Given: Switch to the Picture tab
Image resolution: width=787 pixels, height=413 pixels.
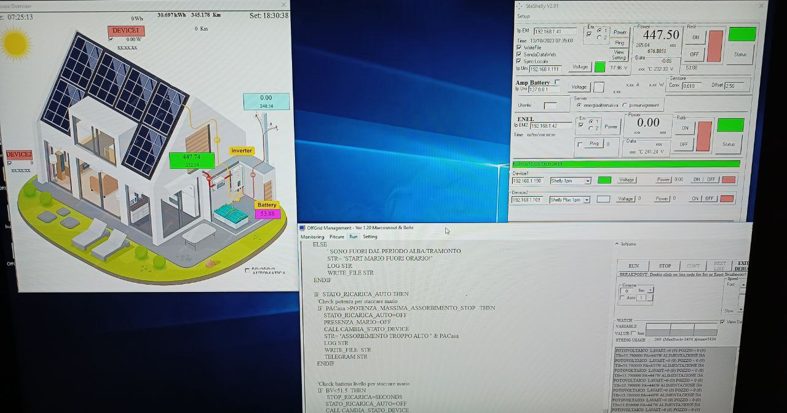Looking at the screenshot, I should pos(336,237).
